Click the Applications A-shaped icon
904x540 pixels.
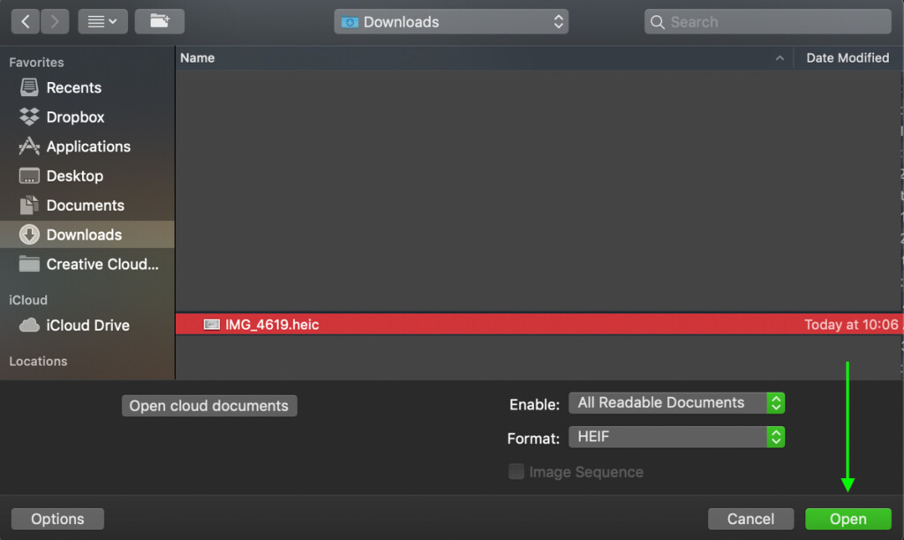click(x=29, y=146)
